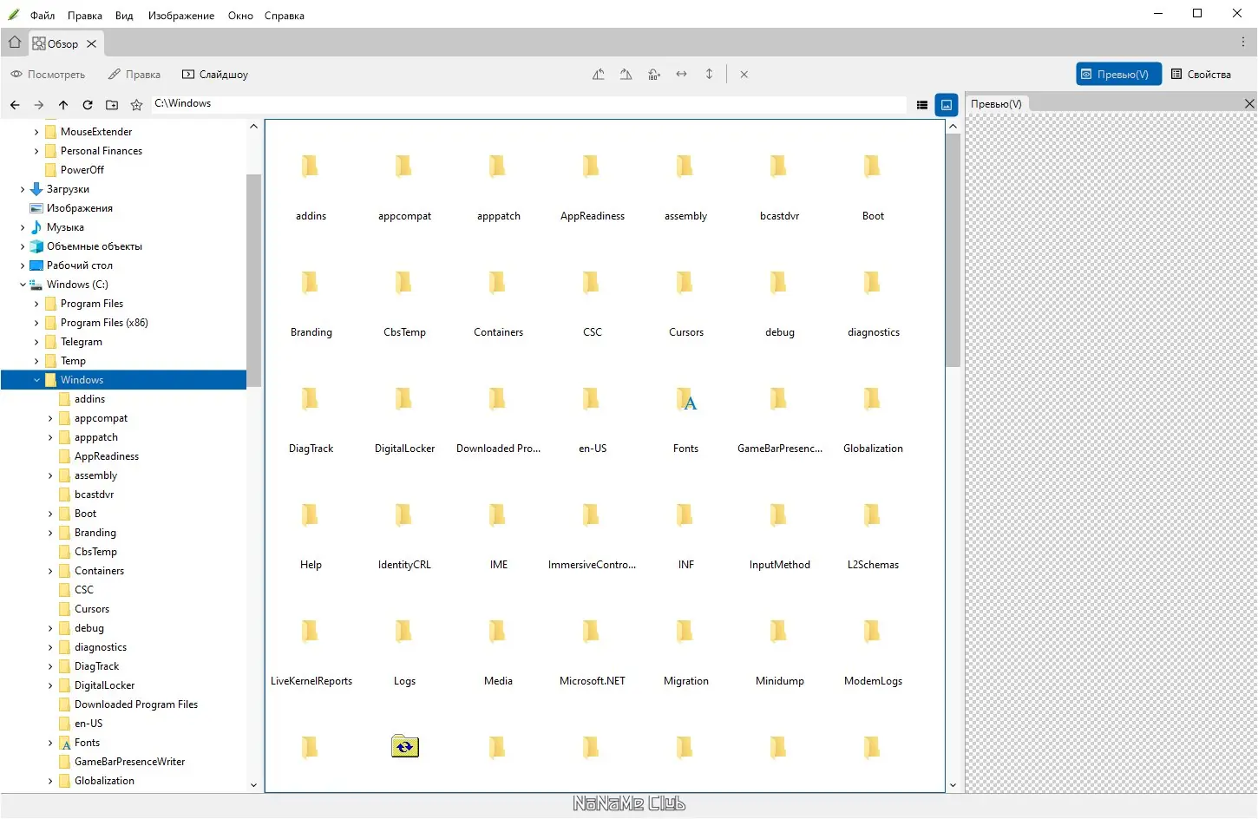Screen dimensions: 1258x819
Task: Close the Превью(V) preview panel
Action: (x=1249, y=104)
